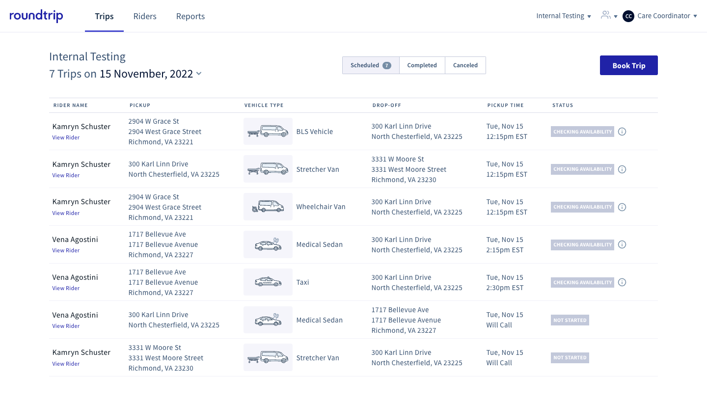Select Vena Agostini name in Taxi row

tap(75, 277)
